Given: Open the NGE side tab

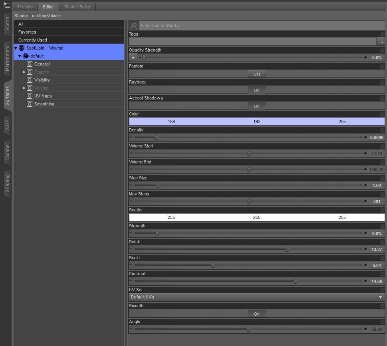Looking at the screenshot, I should [x=8, y=125].
